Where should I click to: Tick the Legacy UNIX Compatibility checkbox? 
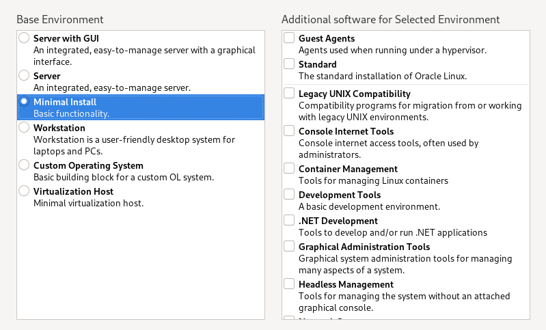pyautogui.click(x=289, y=93)
